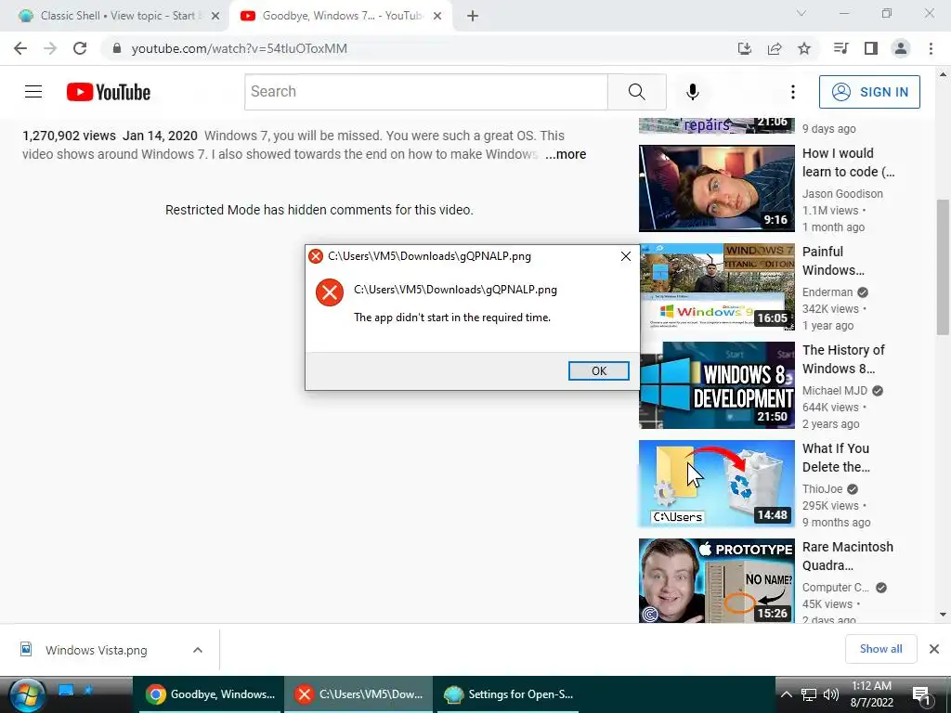The image size is (951, 713).
Task: Open a new browser tab
Action: coord(473,16)
